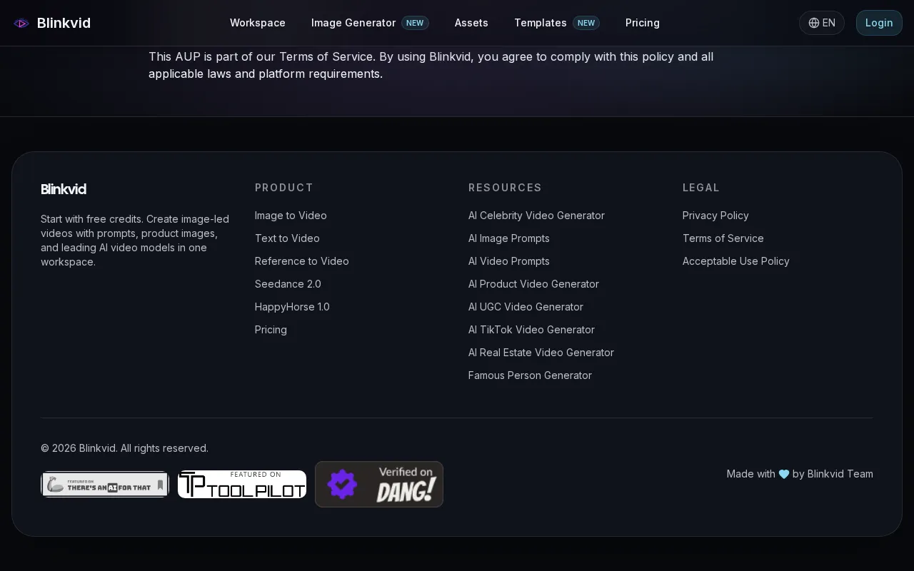Click the NEW badge beside Templates

point(586,23)
